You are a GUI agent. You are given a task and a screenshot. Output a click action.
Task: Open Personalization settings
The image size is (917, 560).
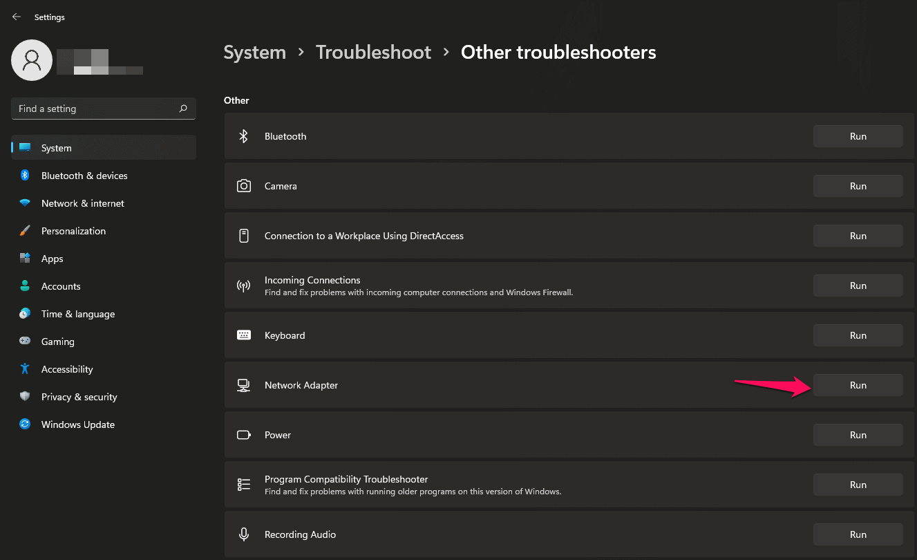click(x=104, y=231)
